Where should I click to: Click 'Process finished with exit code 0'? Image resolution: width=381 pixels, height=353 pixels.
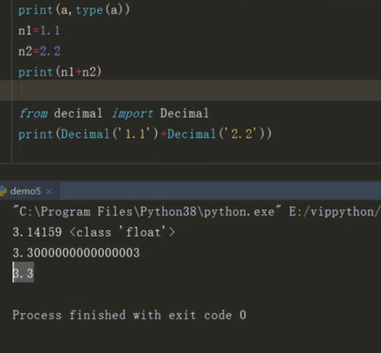point(129,315)
